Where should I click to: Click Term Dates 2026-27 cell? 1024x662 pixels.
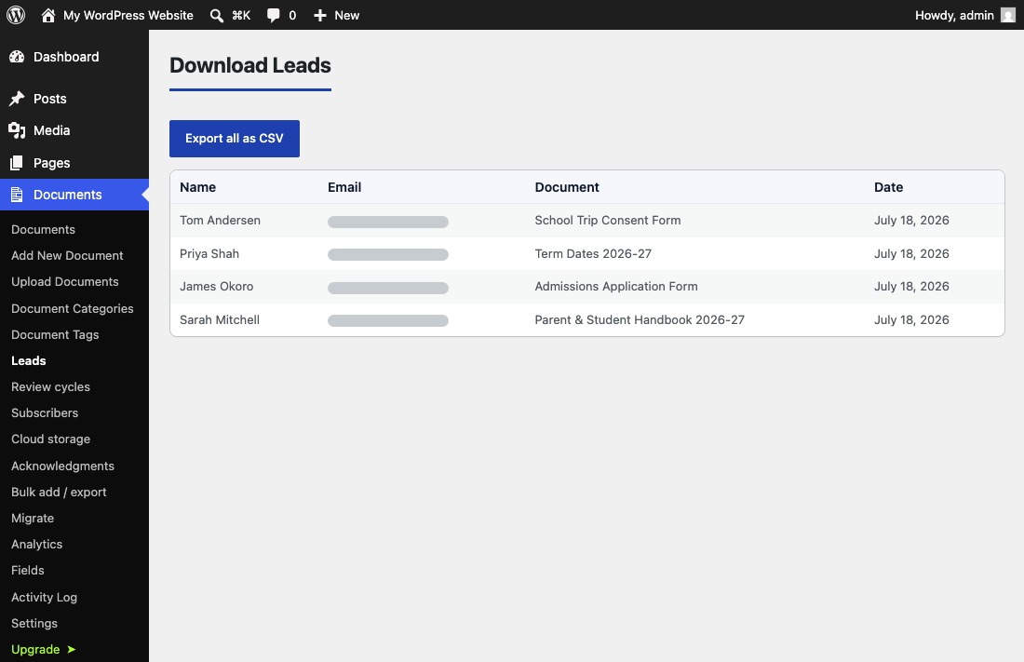tap(593, 253)
